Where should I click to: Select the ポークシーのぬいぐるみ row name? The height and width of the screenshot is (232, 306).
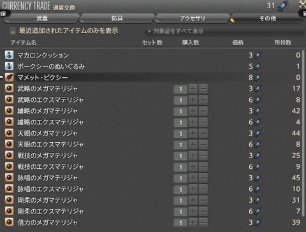coord(51,66)
